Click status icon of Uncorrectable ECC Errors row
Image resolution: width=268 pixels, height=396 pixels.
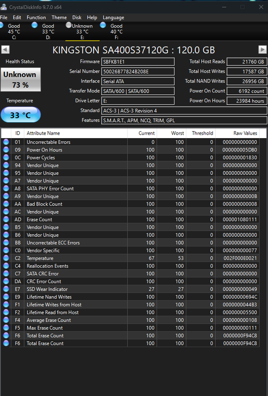[x=6, y=243]
